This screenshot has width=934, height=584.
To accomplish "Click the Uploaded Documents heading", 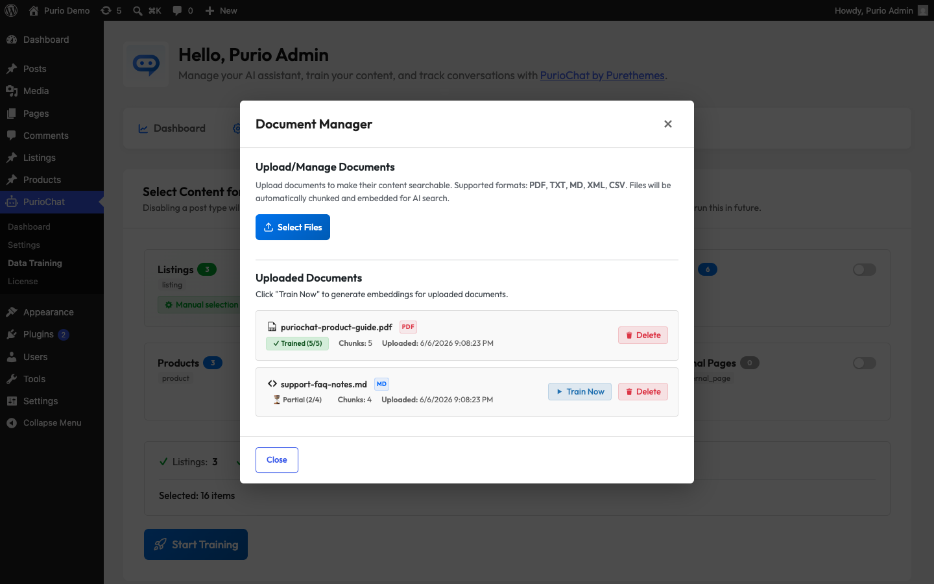I will pyautogui.click(x=309, y=278).
